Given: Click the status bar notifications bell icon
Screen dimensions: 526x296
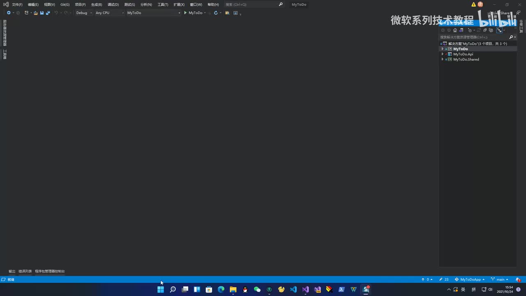Looking at the screenshot, I should (x=518, y=280).
